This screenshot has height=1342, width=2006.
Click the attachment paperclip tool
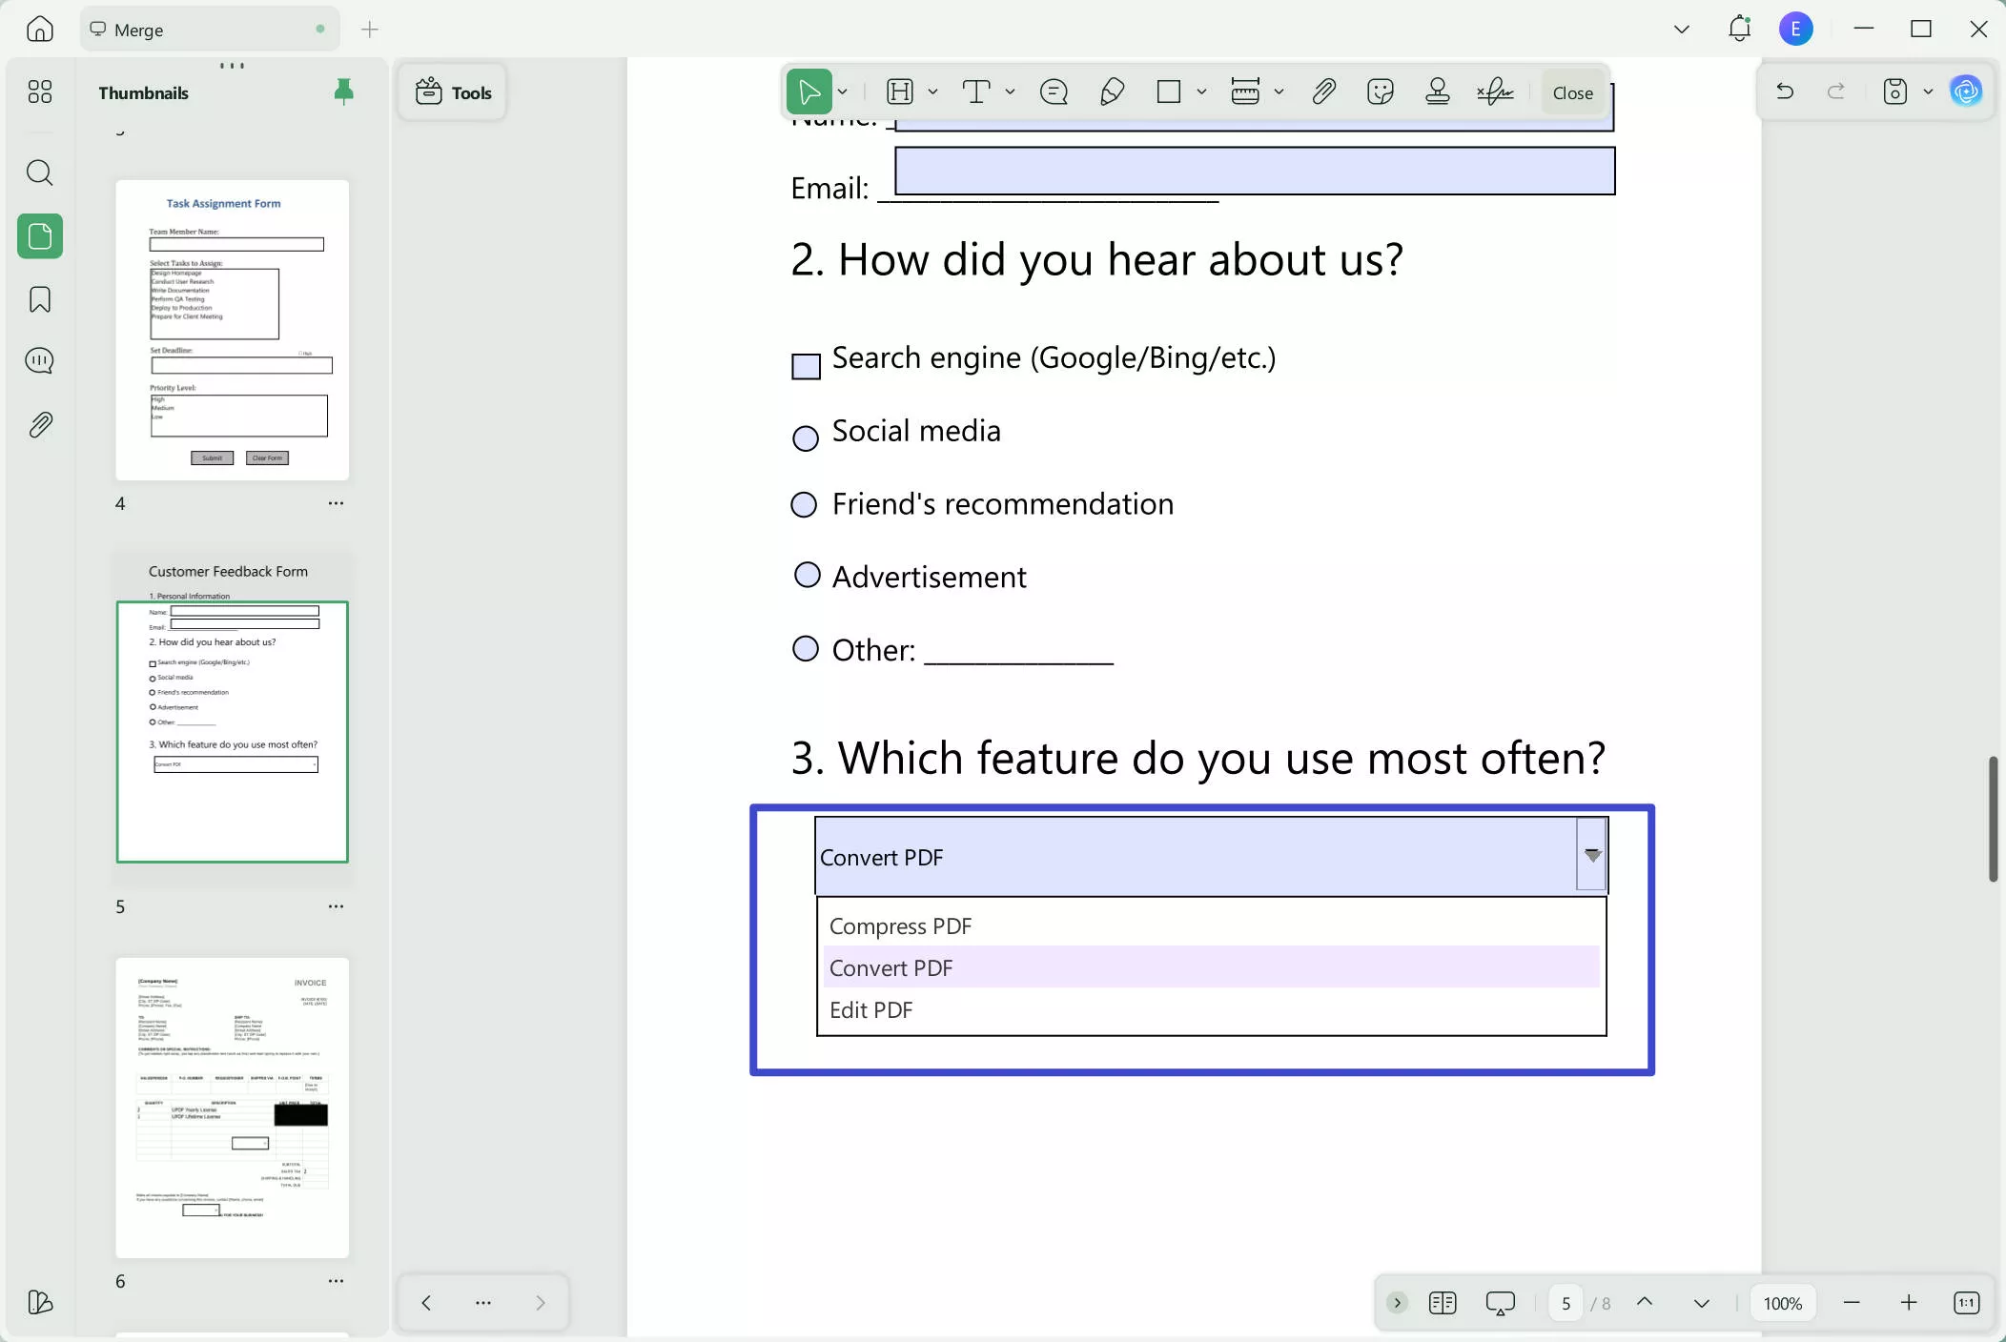click(x=1324, y=91)
